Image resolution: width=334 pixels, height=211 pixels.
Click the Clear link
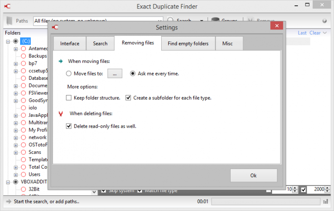(x=315, y=33)
